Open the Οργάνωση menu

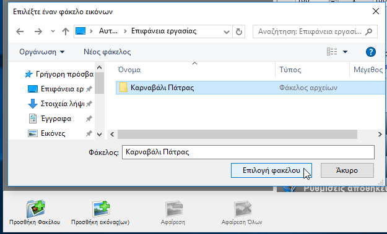[x=42, y=52]
